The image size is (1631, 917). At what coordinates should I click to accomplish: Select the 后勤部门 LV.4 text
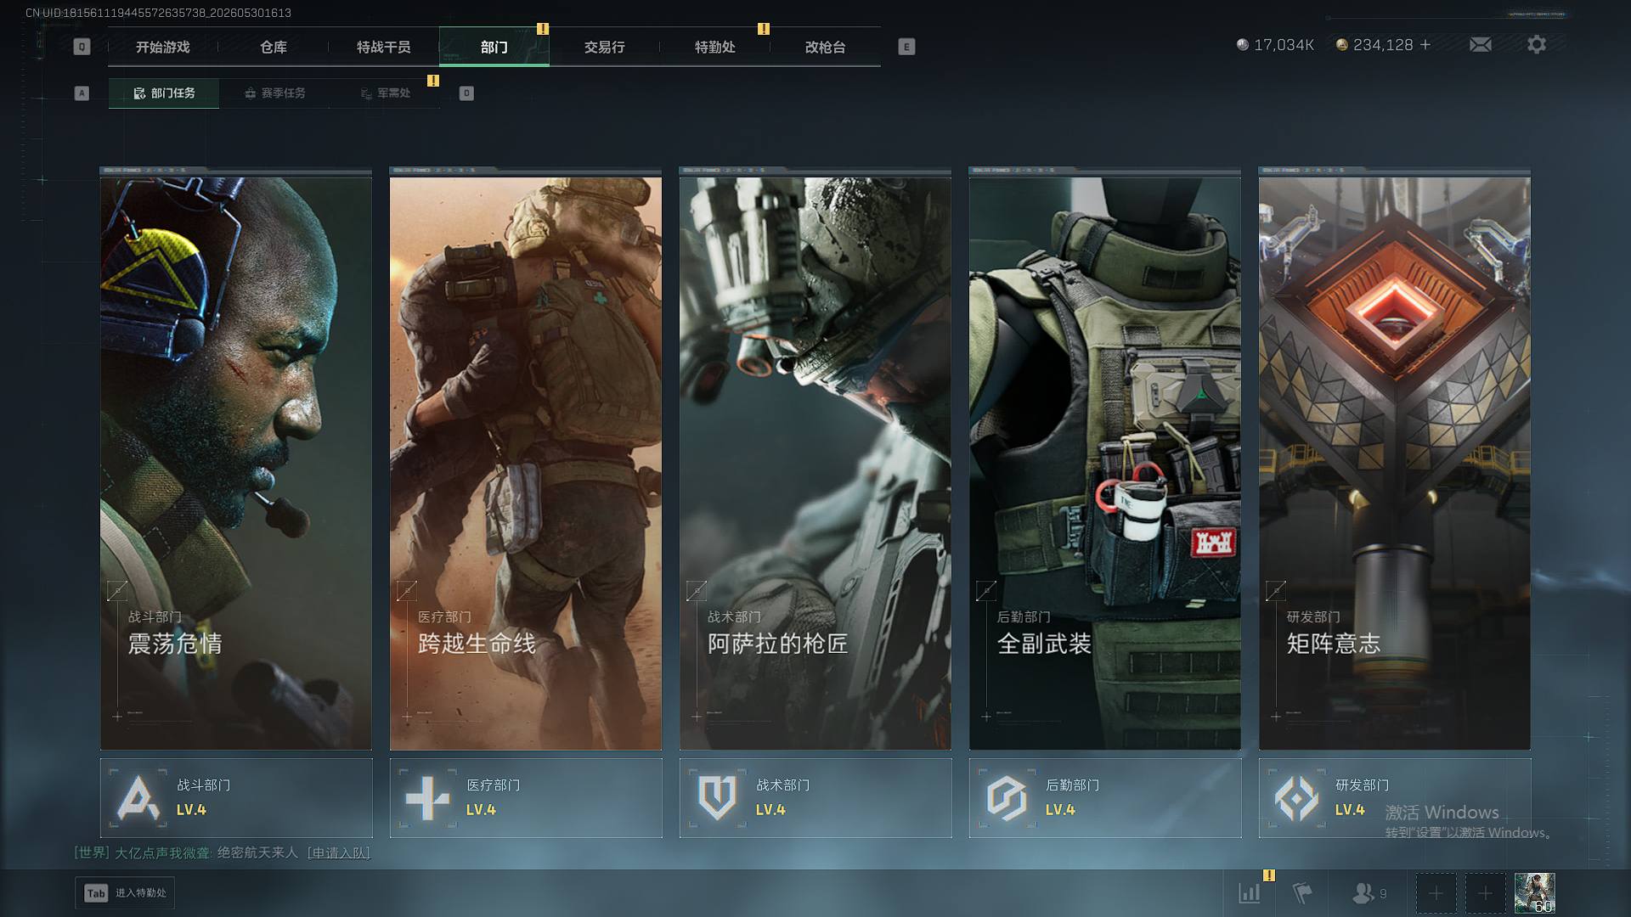tap(1060, 810)
